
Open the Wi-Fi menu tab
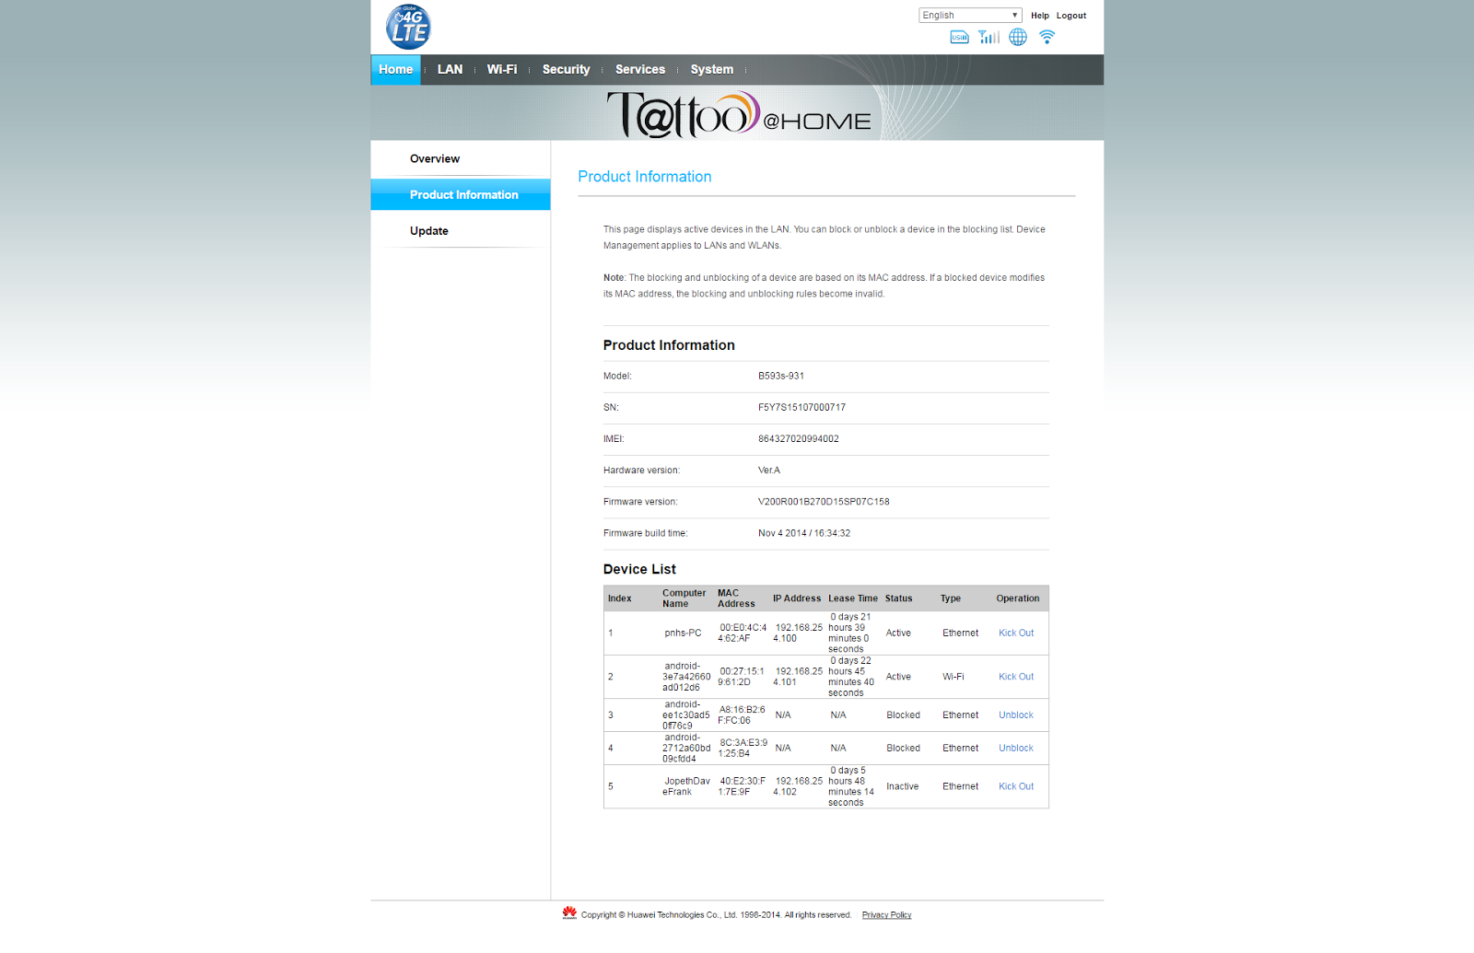(502, 70)
